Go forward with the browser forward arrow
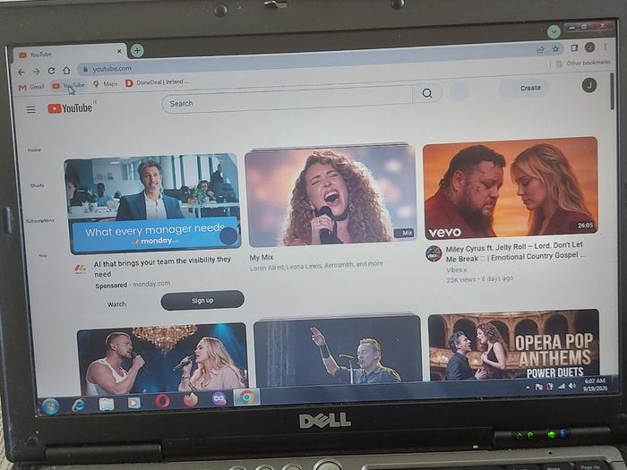Screen dimensions: 627x470 coord(37,71)
